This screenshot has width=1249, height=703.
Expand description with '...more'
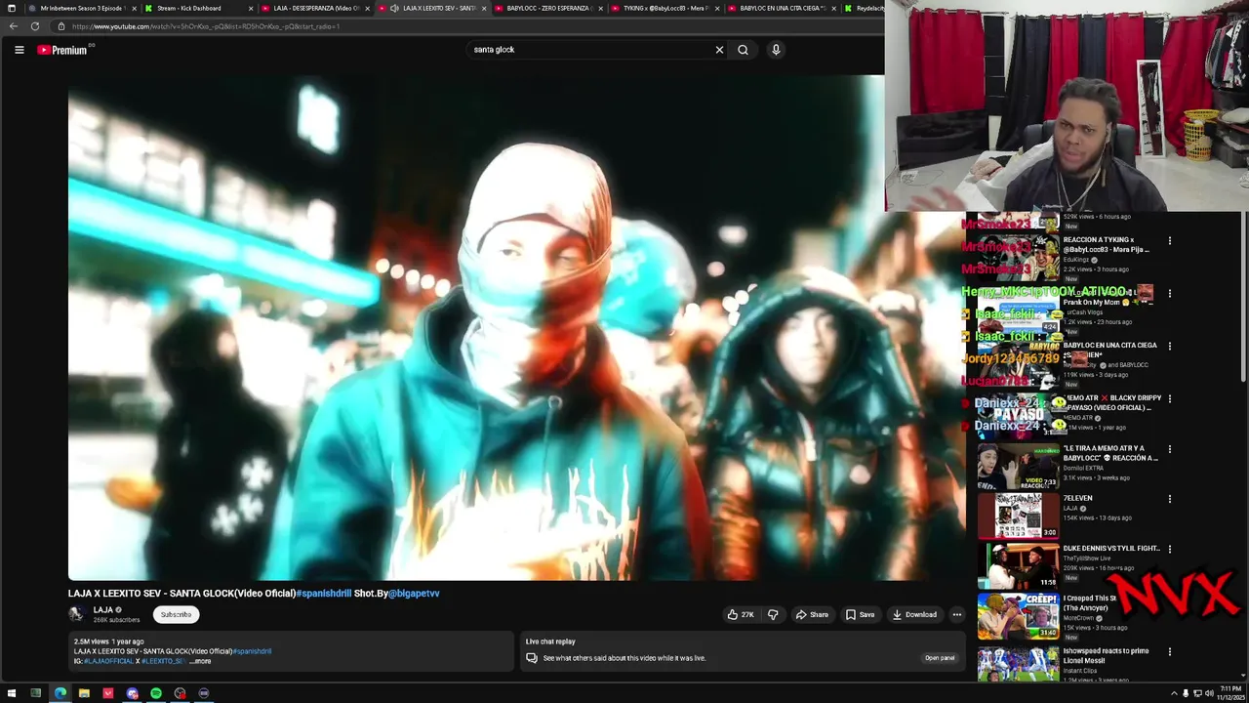pyautogui.click(x=199, y=661)
